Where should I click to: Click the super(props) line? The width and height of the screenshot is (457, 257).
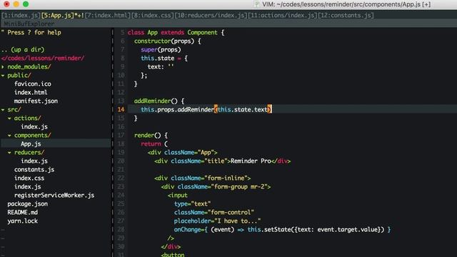[x=161, y=49]
